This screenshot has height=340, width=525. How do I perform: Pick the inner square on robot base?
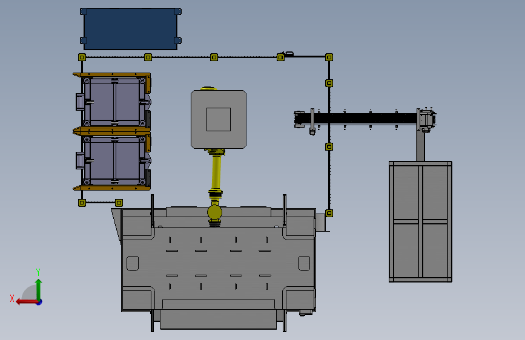point(219,119)
